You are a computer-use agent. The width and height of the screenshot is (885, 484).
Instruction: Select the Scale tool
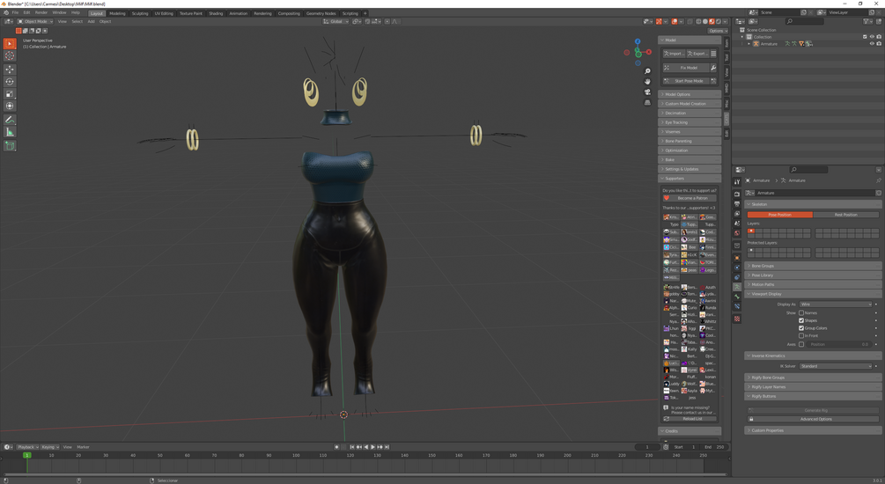click(x=10, y=93)
